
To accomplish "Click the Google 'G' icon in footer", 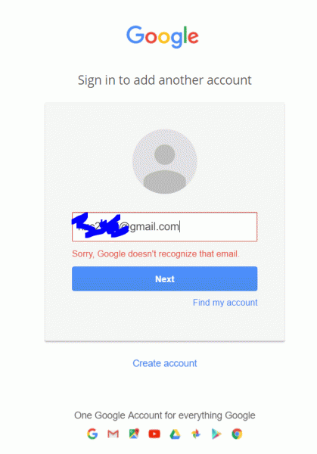I will [x=92, y=434].
